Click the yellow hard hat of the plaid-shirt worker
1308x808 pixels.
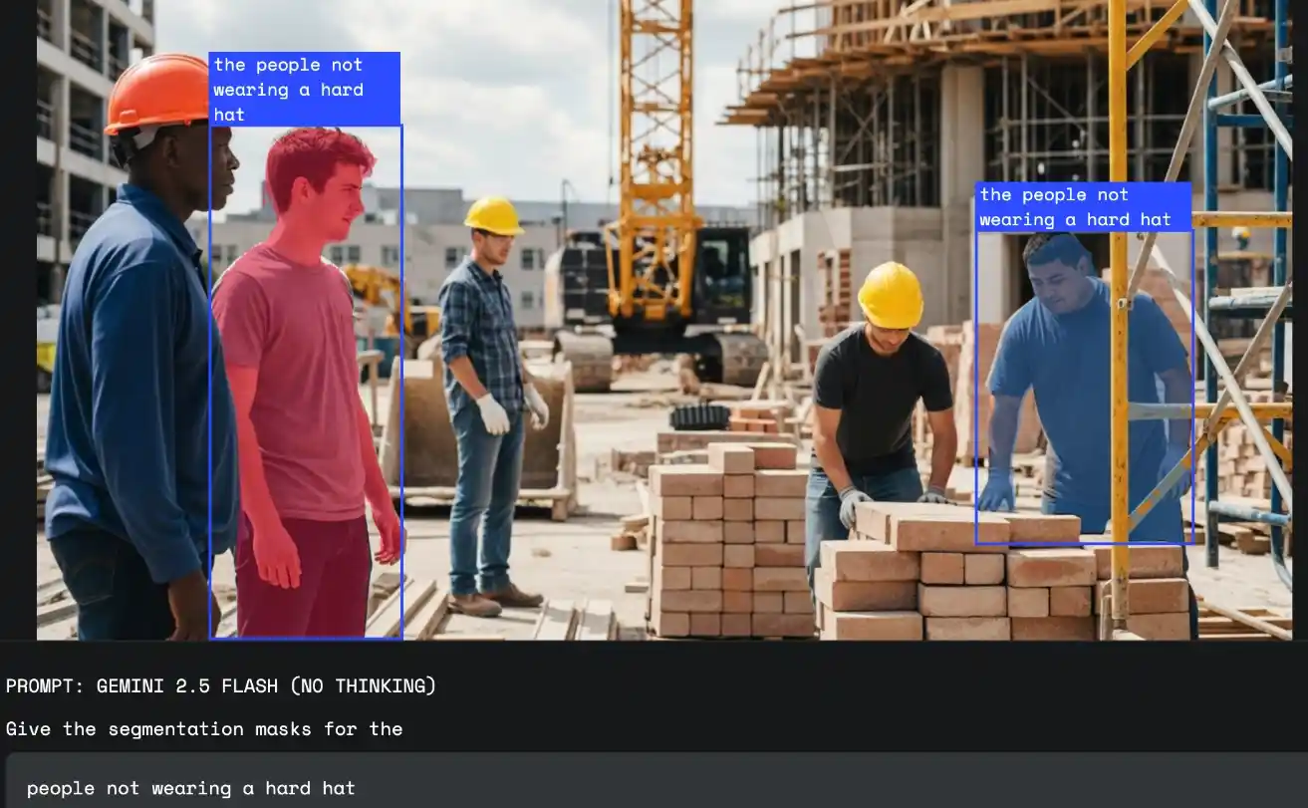(493, 215)
